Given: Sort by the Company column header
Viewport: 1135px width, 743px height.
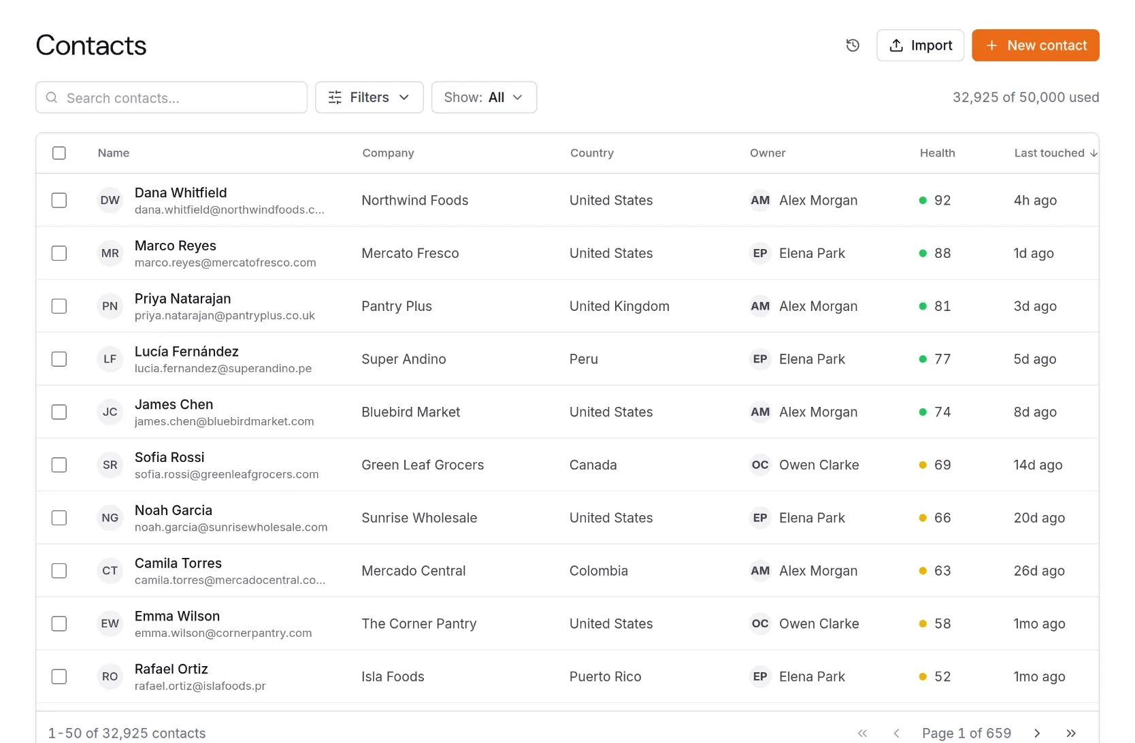Looking at the screenshot, I should 388,153.
